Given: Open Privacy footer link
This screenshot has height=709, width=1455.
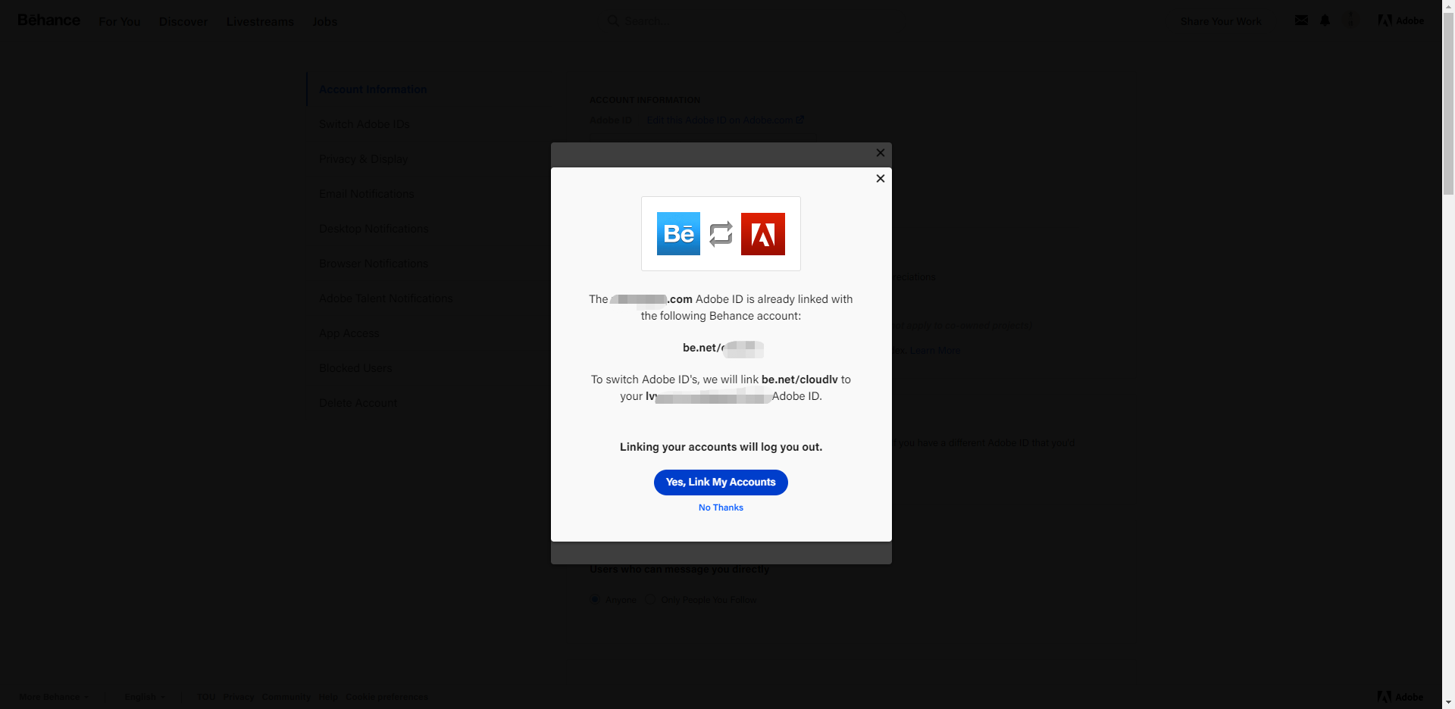Looking at the screenshot, I should 239,697.
